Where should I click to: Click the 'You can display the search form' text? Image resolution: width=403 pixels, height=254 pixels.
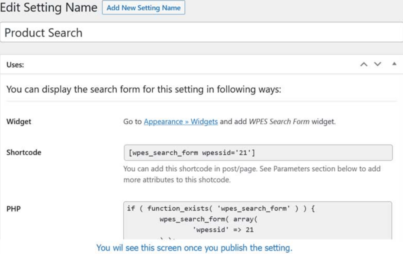(x=144, y=89)
